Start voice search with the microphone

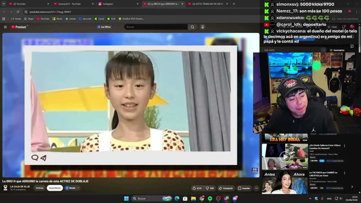tap(202, 27)
